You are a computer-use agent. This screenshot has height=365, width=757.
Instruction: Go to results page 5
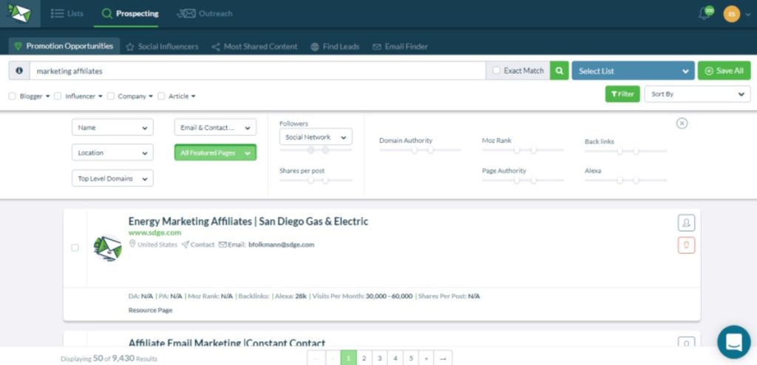pos(410,358)
